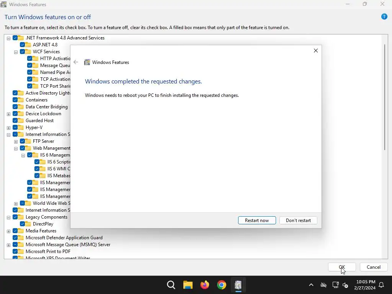Viewport: 392px width, 294px height.
Task: Uncheck Microsoft Defender Application Guard checkbox
Action: tap(15, 237)
